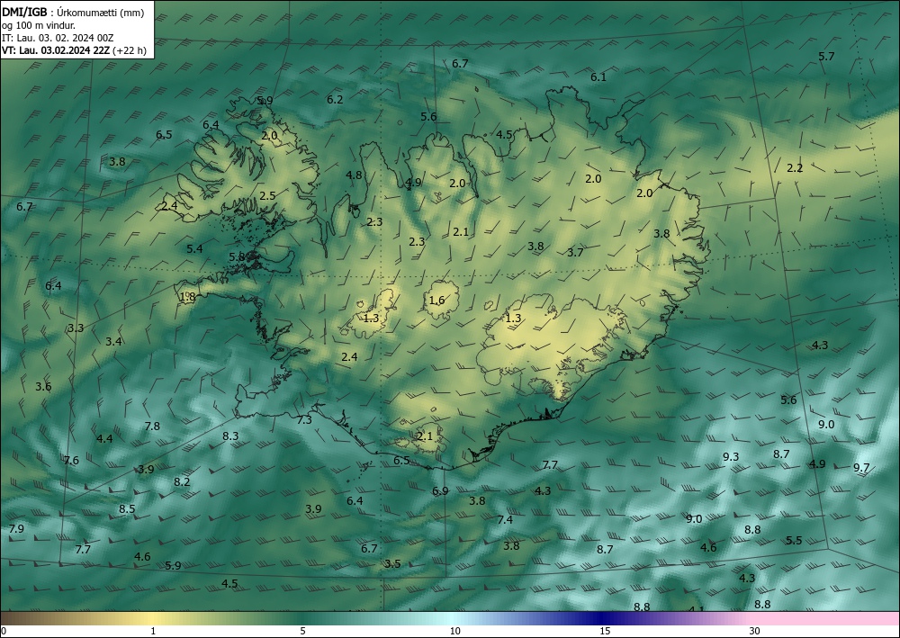The image size is (900, 638).
Task: Click the precipitation value 4.4
Action: pyautogui.click(x=104, y=439)
